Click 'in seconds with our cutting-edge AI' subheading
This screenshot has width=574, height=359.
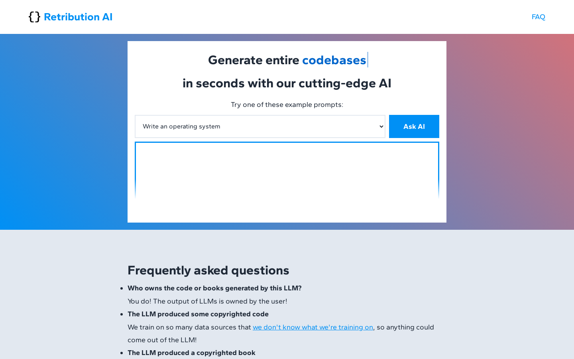point(287,83)
